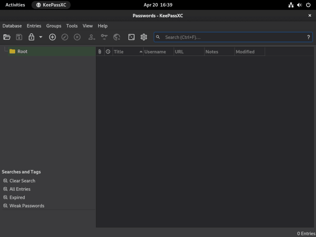Open application settings

click(144, 37)
